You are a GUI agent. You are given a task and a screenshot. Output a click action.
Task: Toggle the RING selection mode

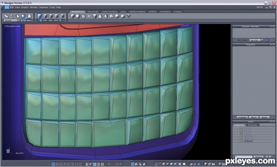click(x=50, y=20)
